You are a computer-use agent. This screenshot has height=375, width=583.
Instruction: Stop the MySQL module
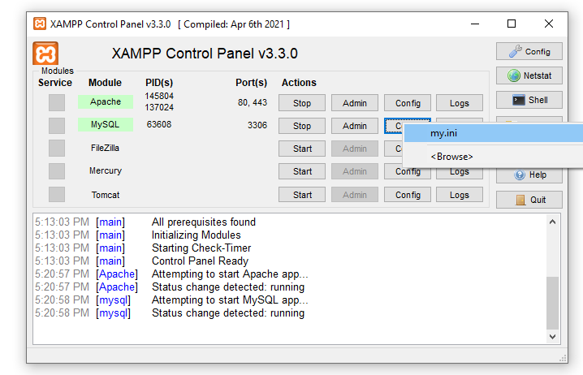[x=302, y=126]
